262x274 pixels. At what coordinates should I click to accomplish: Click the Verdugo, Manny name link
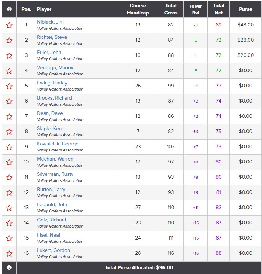coord(55,68)
